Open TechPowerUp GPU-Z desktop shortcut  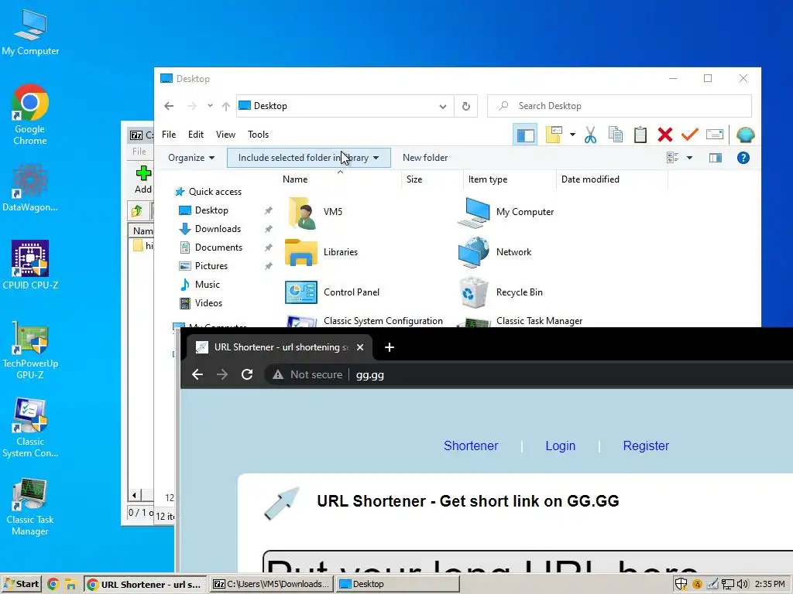(30, 350)
